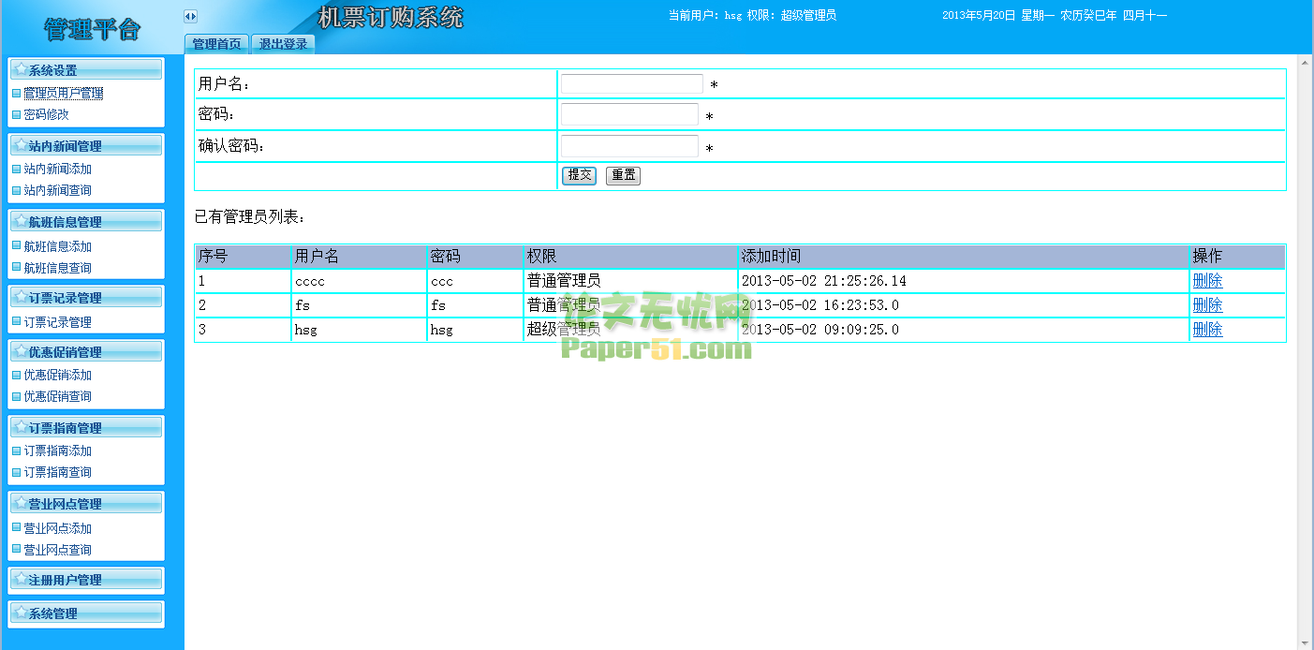Toggle the 订票记录管理 section header
The width and height of the screenshot is (1314, 650).
(86, 297)
